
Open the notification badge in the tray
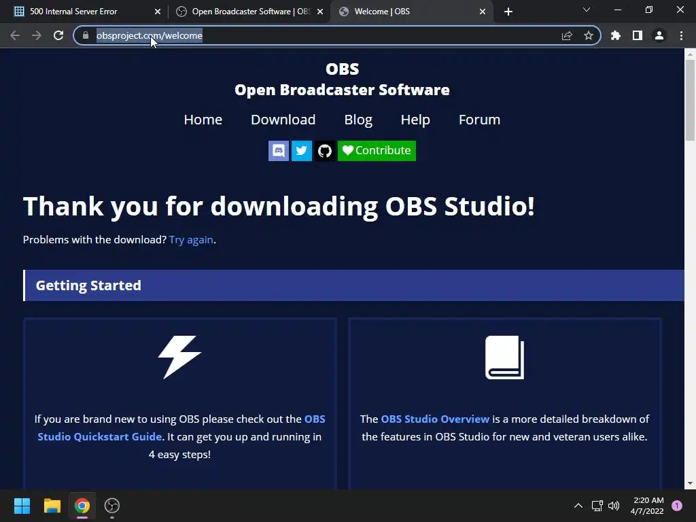[x=677, y=506]
